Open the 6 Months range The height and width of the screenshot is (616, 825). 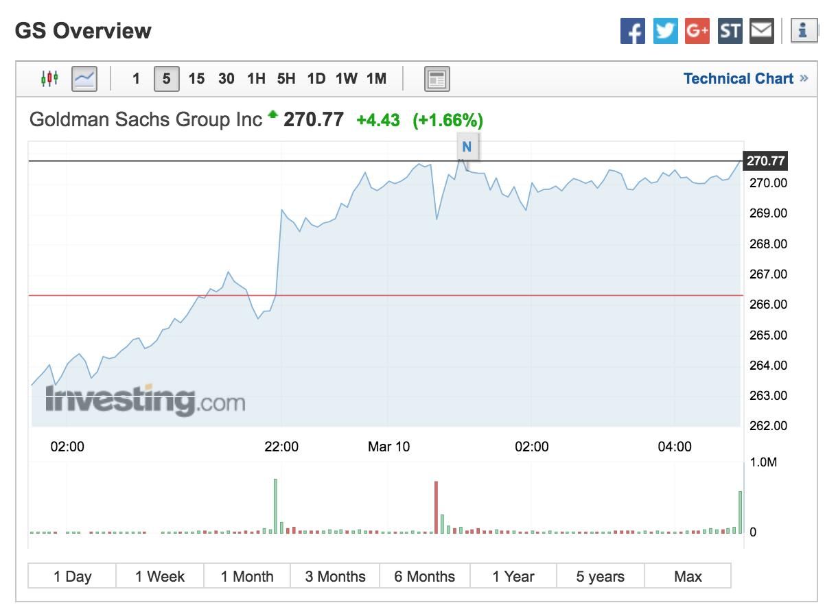[x=424, y=576]
